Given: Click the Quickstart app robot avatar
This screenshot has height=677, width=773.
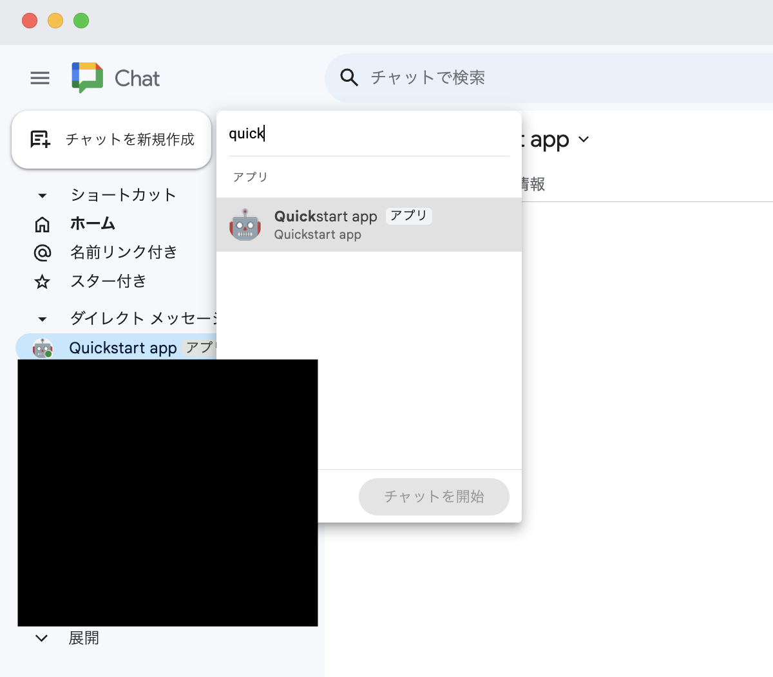Looking at the screenshot, I should (x=245, y=224).
